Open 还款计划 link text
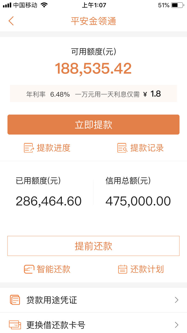 coord(147,269)
